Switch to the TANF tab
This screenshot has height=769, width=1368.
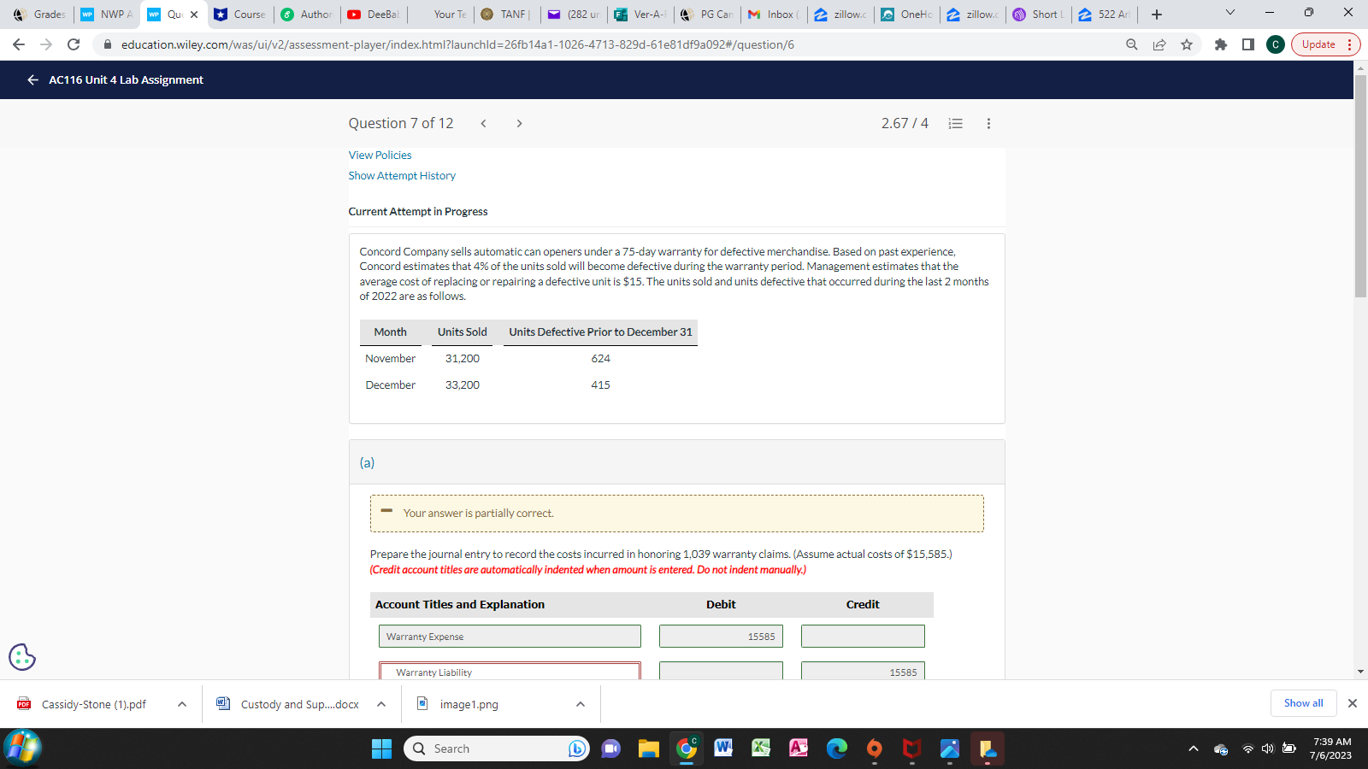(x=508, y=15)
